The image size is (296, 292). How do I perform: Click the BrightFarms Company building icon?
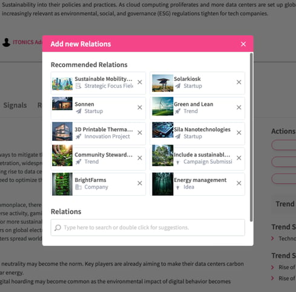tap(78, 187)
